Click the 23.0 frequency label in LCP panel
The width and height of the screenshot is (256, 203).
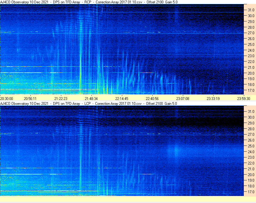(251, 157)
